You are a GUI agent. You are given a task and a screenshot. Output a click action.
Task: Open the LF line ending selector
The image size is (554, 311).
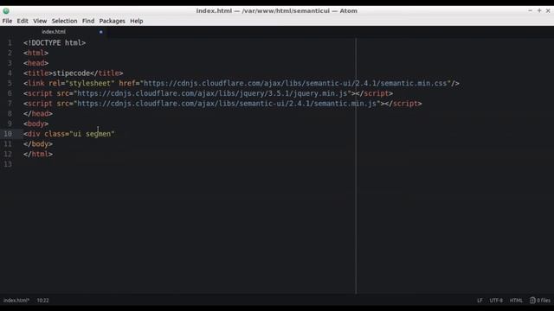480,301
